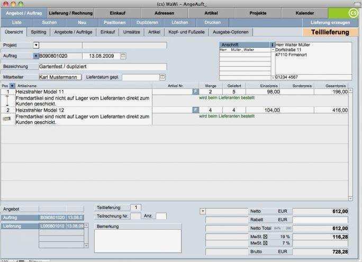Expand the Anschrift address selector
The width and height of the screenshot is (362, 262).
coord(273,45)
